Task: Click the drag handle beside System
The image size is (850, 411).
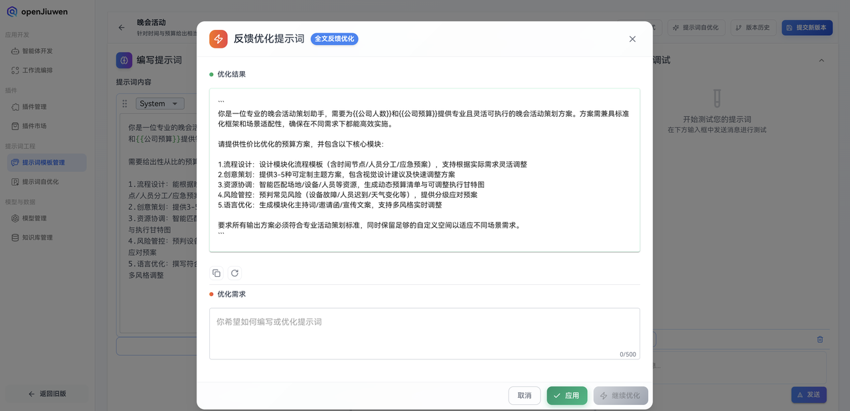Action: pyautogui.click(x=124, y=104)
